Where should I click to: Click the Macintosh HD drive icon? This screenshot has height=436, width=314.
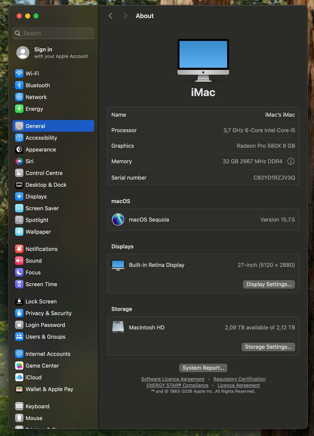[118, 327]
